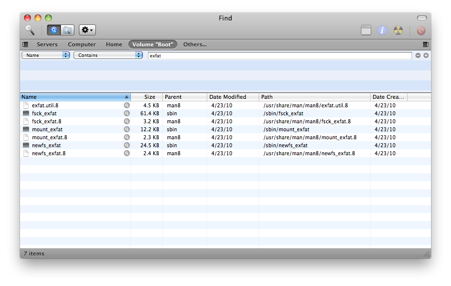Add a search criterion with plus
The image size is (451, 286).
tap(426, 55)
